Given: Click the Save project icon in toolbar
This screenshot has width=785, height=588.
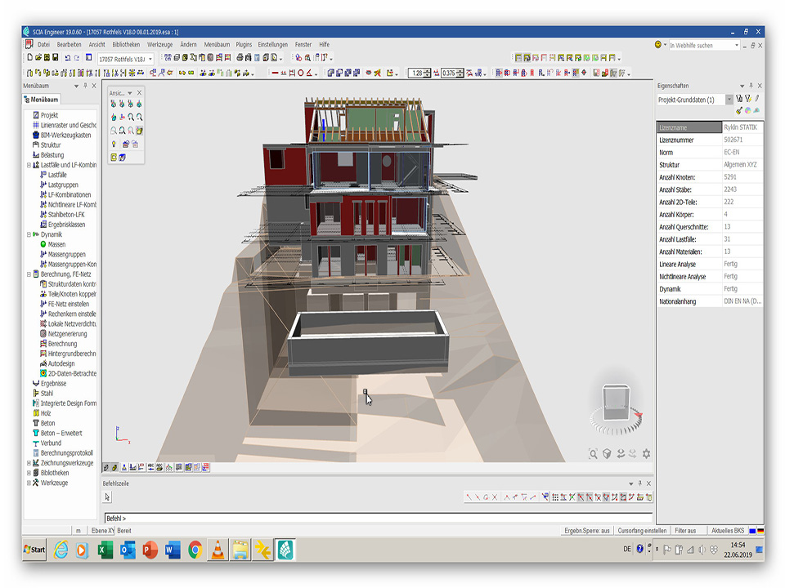Looking at the screenshot, I should pos(56,58).
